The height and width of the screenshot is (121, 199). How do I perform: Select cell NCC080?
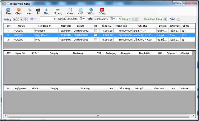[24, 31]
